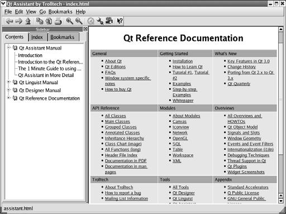Select Introduction to the Qt Referen... item
Image resolution: width=286 pixels, height=214 pixels.
click(50, 62)
